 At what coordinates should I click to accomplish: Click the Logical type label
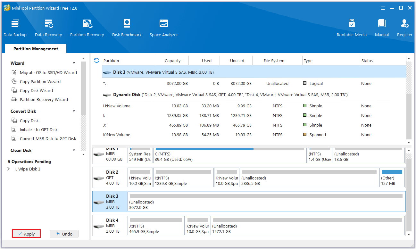316,83
